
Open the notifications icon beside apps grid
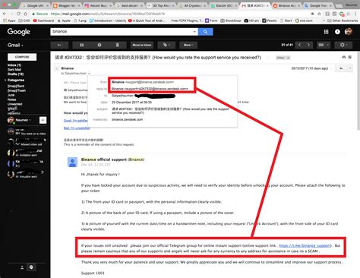point(337,32)
